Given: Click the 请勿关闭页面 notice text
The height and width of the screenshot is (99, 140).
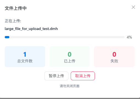Looking at the screenshot, I should click(x=70, y=86).
